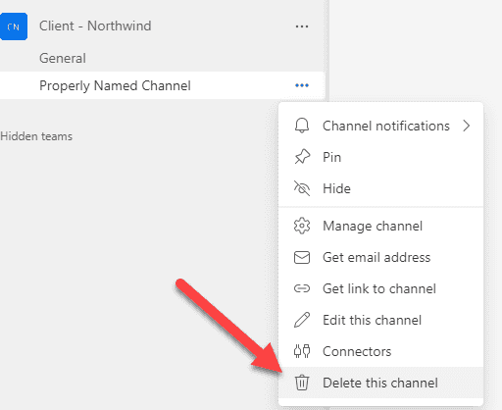Expand Channel notifications submenu chevron
This screenshot has width=502, height=410.
[x=467, y=126]
